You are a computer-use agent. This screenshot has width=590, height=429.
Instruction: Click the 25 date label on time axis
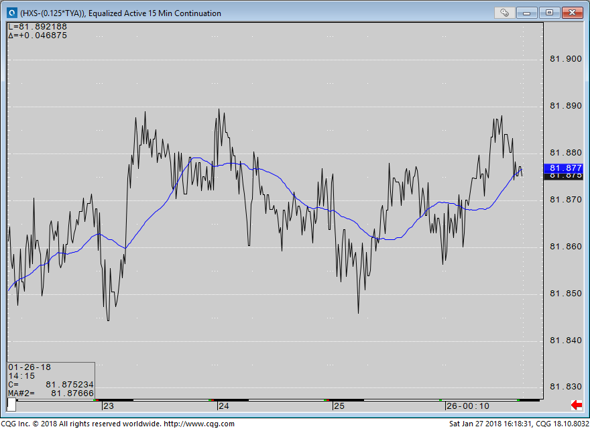(339, 406)
